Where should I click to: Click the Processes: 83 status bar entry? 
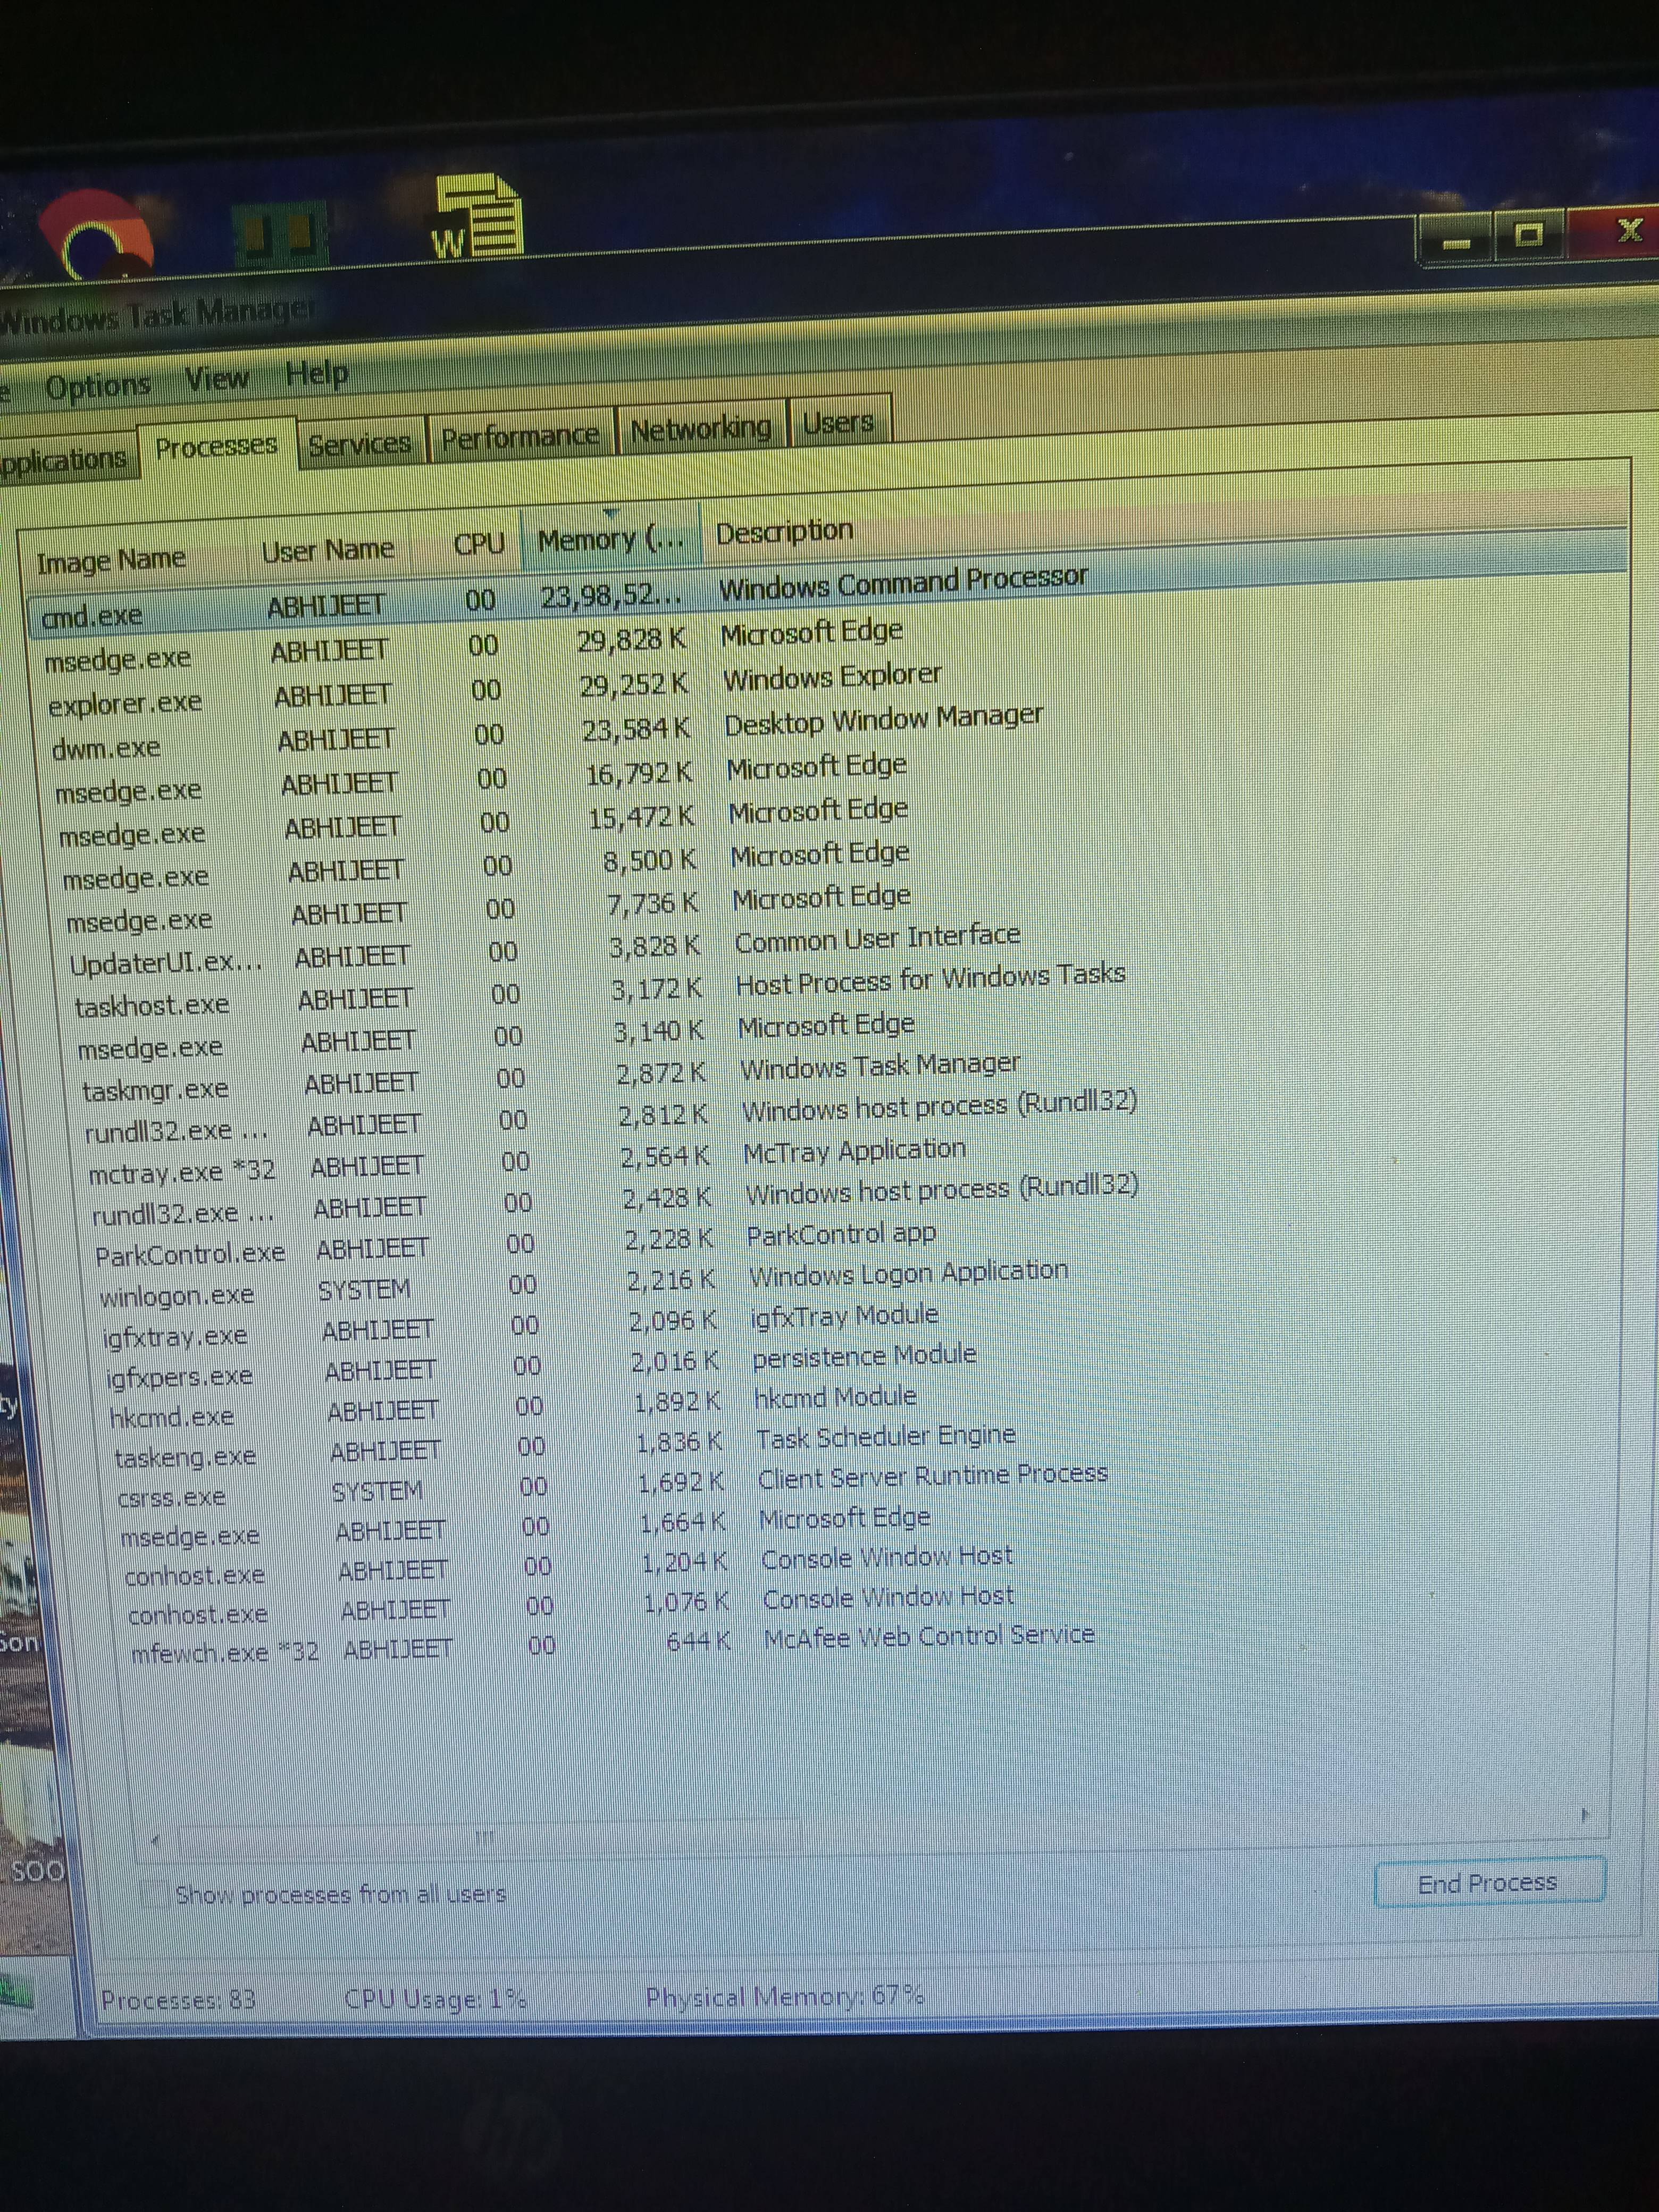(x=178, y=2000)
